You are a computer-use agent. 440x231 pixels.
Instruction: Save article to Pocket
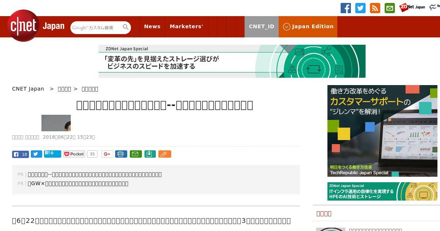click(74, 154)
